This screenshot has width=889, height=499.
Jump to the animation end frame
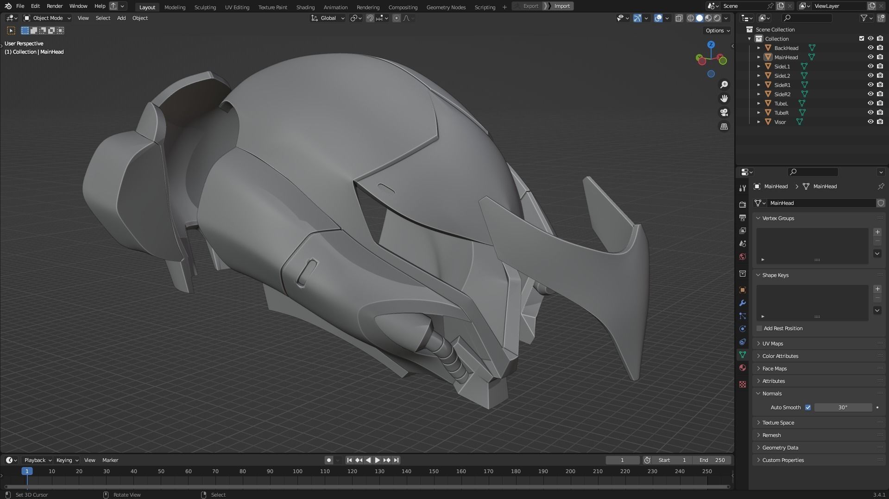pyautogui.click(x=396, y=460)
